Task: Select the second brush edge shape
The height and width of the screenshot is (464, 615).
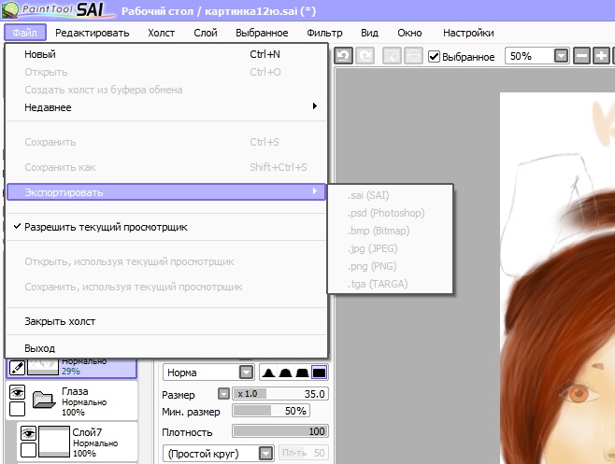Action: [285, 373]
